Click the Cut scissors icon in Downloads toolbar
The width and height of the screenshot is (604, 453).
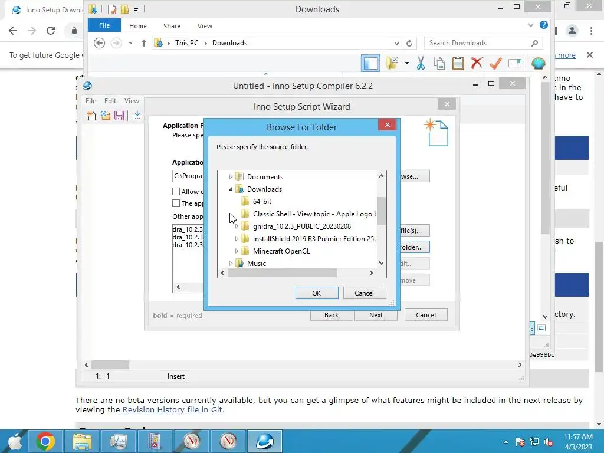(x=421, y=63)
